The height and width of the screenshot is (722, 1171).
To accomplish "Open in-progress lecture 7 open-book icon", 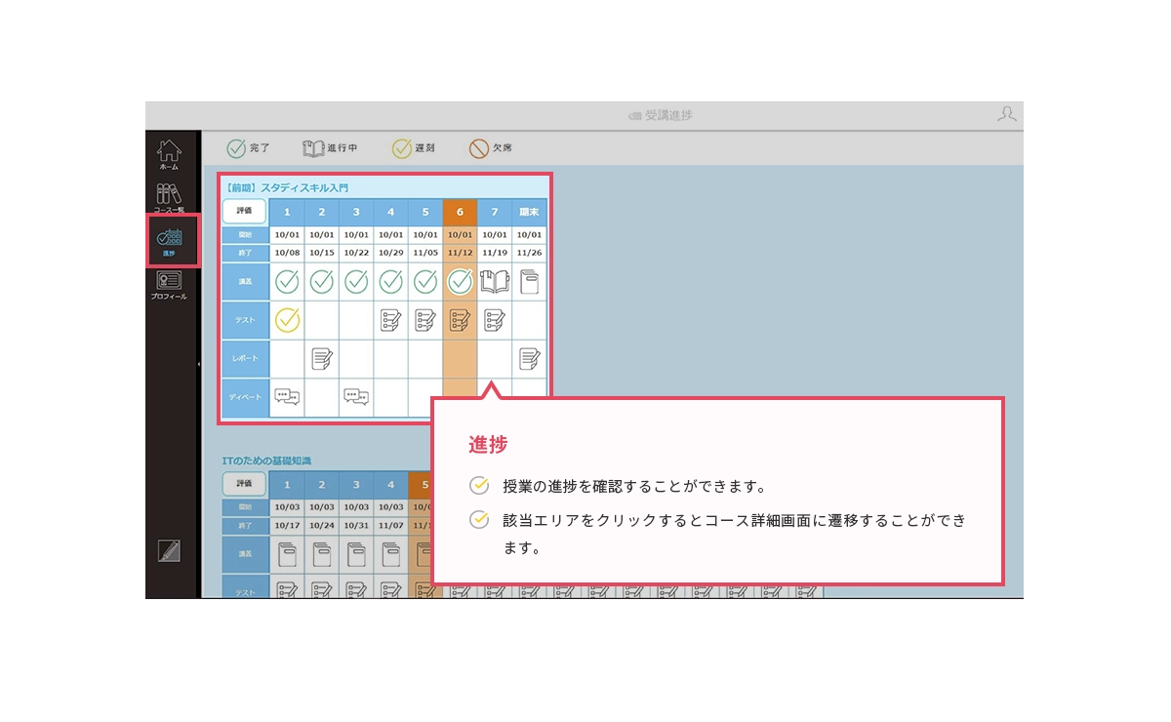I will click(495, 282).
